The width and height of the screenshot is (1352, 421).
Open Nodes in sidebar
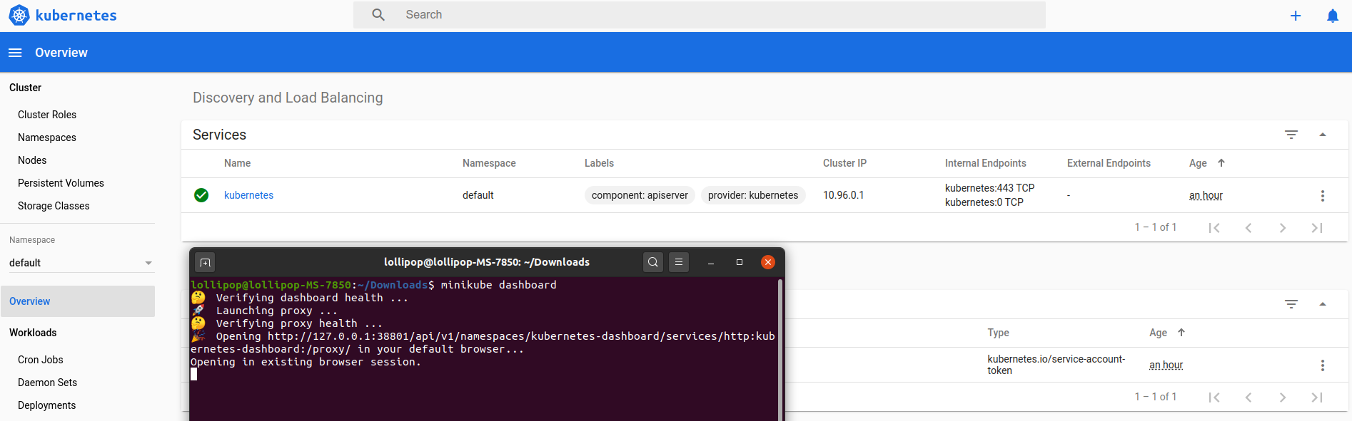point(32,160)
